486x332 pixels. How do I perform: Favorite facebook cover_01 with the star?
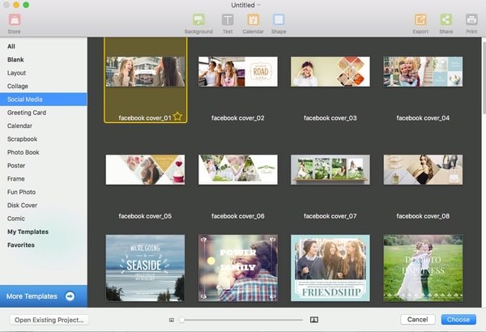click(177, 117)
